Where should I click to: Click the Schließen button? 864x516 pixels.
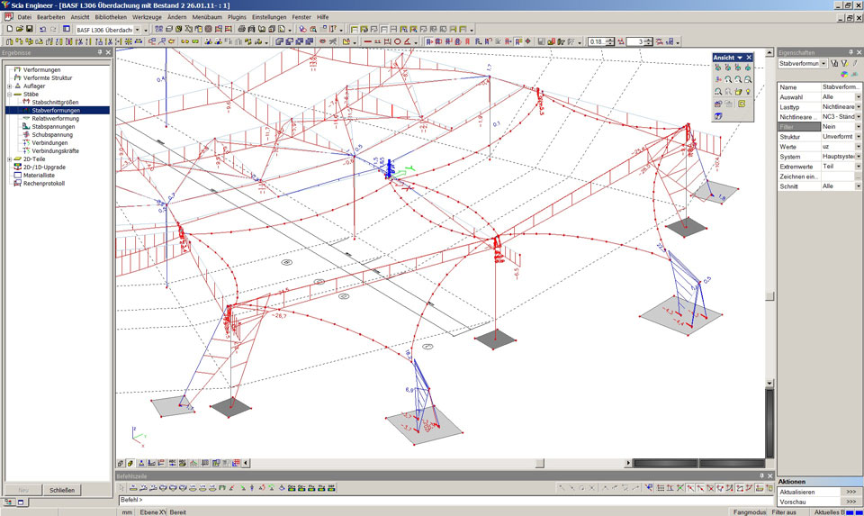tap(62, 490)
